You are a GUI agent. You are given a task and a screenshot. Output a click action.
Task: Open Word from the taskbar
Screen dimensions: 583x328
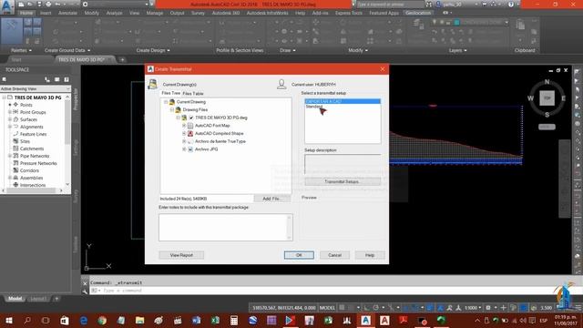point(197,320)
